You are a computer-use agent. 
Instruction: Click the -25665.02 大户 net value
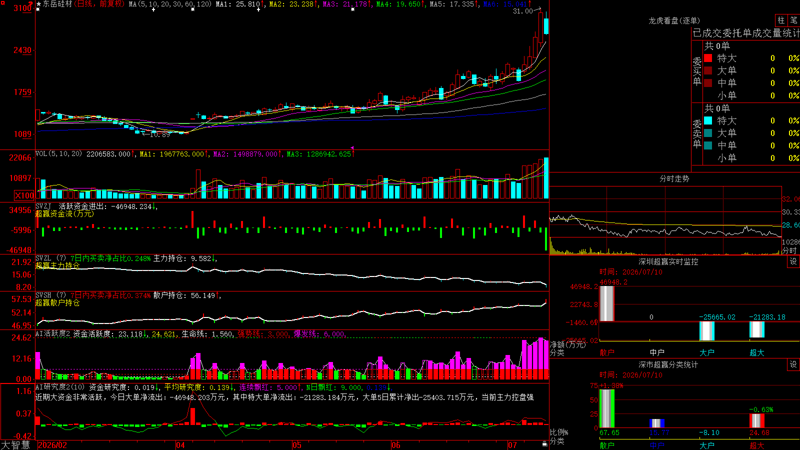717,317
